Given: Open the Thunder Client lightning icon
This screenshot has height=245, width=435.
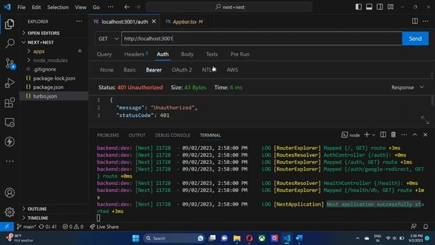Looking at the screenshot, I should pos(10,142).
